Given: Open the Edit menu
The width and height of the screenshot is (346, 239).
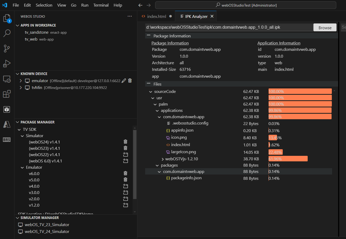Looking at the screenshot, I should pyautogui.click(x=27, y=5).
